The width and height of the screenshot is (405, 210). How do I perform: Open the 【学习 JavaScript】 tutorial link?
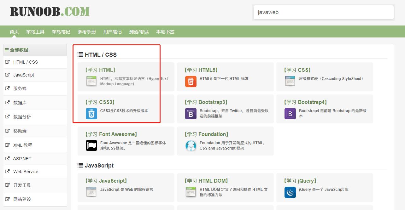pos(106,181)
